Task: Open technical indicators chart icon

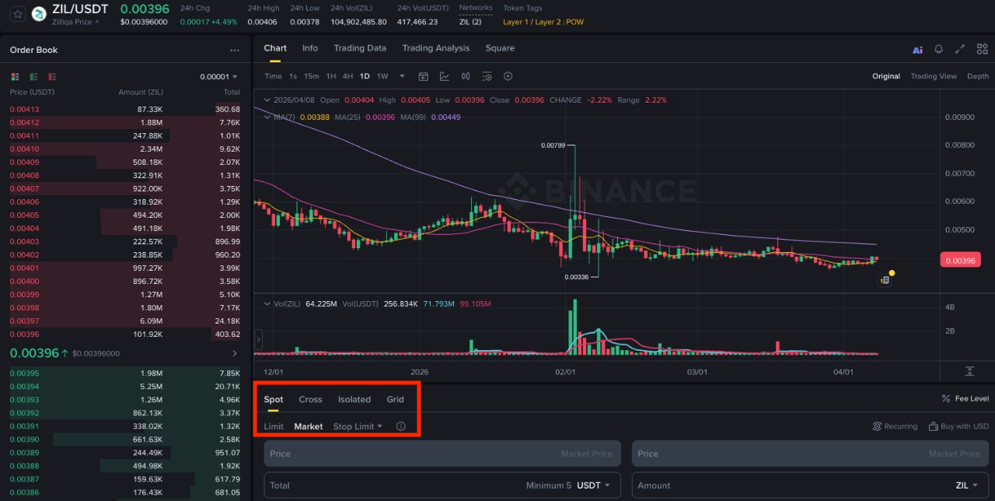Action: pos(445,76)
